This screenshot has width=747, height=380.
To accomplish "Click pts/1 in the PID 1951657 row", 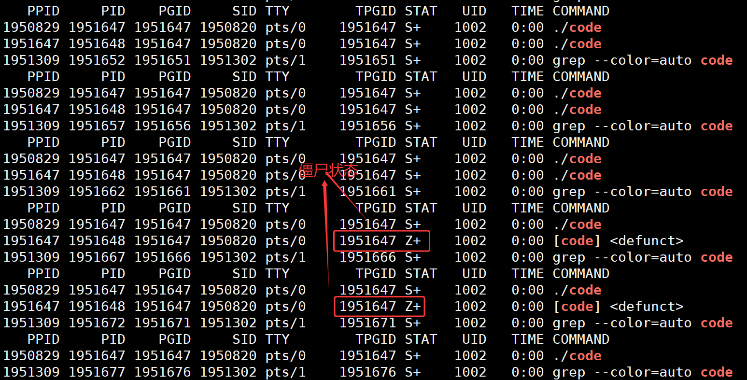I will pos(285,126).
